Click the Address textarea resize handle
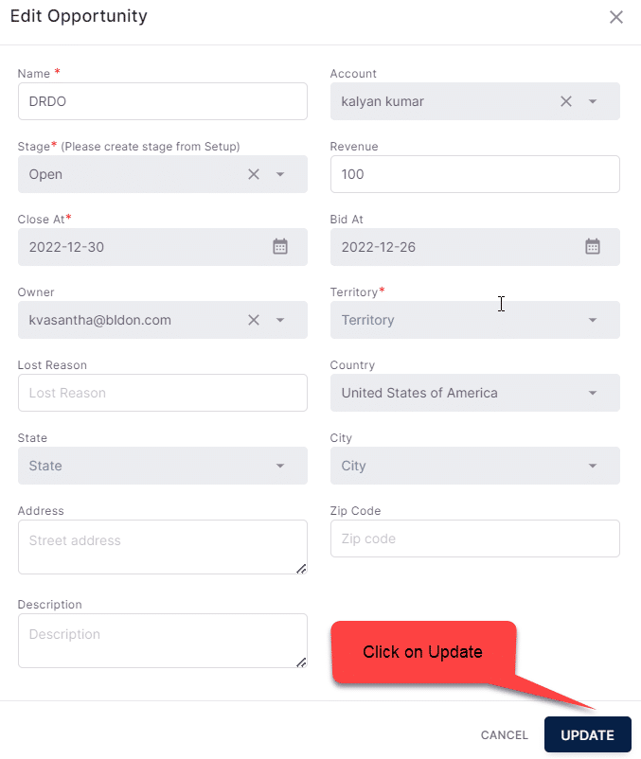This screenshot has width=641, height=759. (x=301, y=569)
